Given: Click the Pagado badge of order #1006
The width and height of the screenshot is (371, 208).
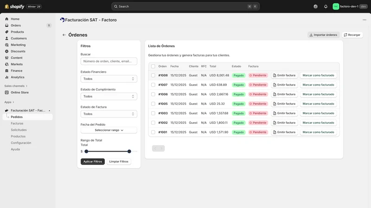Looking at the screenshot, I should coord(238,94).
